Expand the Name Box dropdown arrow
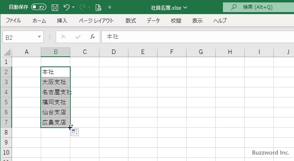This screenshot has width=294, height=161. [40, 37]
